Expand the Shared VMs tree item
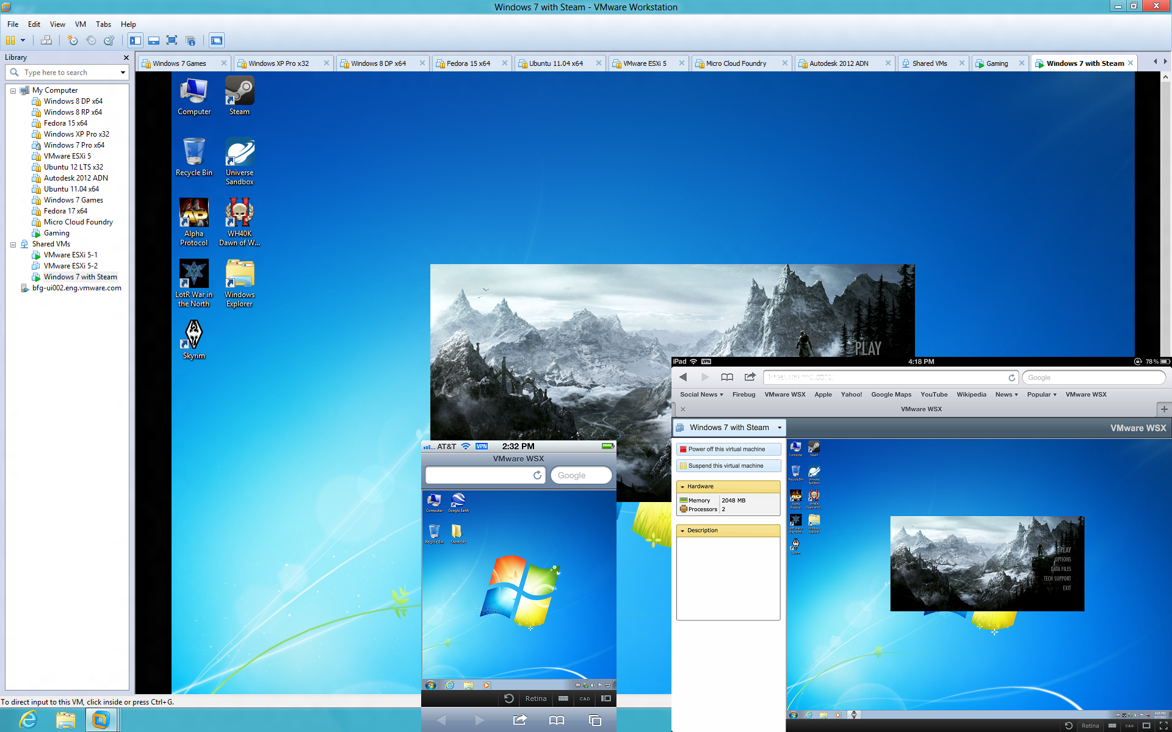This screenshot has width=1172, height=732. (x=12, y=244)
